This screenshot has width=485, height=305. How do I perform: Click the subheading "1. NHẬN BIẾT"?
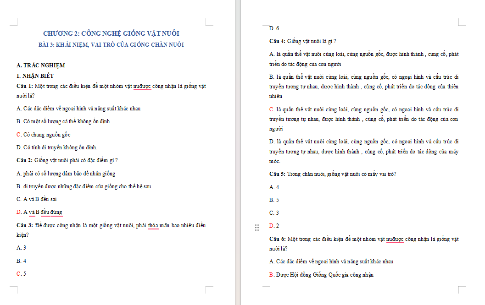click(35, 76)
